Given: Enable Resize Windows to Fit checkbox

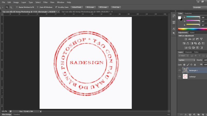Looking at the screenshot, I should pos(17,7).
